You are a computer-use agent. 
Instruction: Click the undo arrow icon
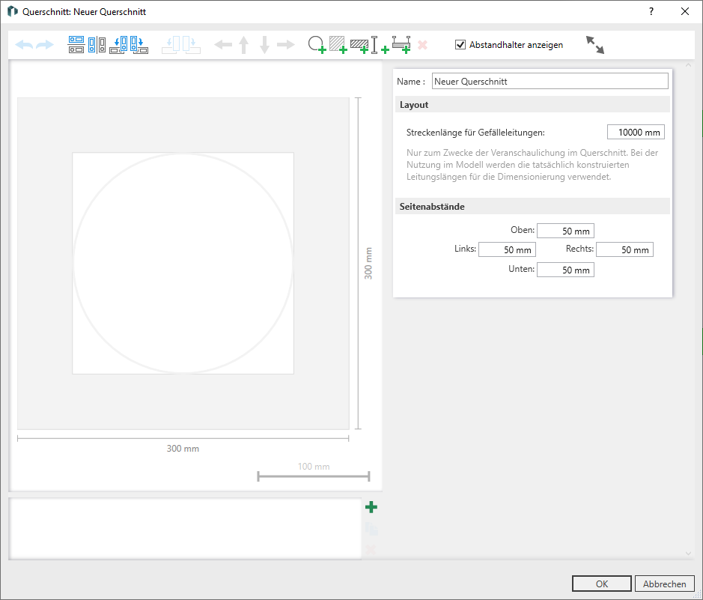coord(24,45)
